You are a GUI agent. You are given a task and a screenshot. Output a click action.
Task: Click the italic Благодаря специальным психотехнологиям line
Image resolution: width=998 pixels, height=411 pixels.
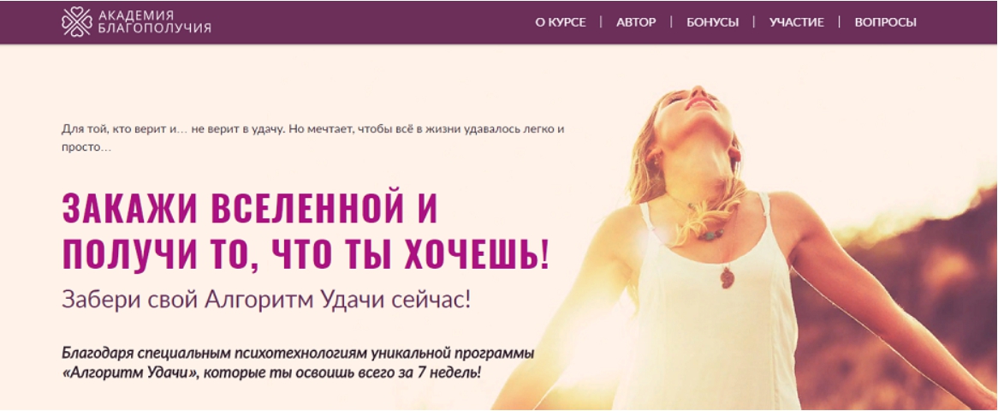tap(298, 353)
